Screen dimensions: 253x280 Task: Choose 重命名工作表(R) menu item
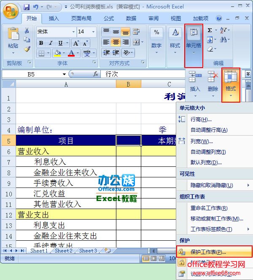pyautogui.click(x=215, y=208)
